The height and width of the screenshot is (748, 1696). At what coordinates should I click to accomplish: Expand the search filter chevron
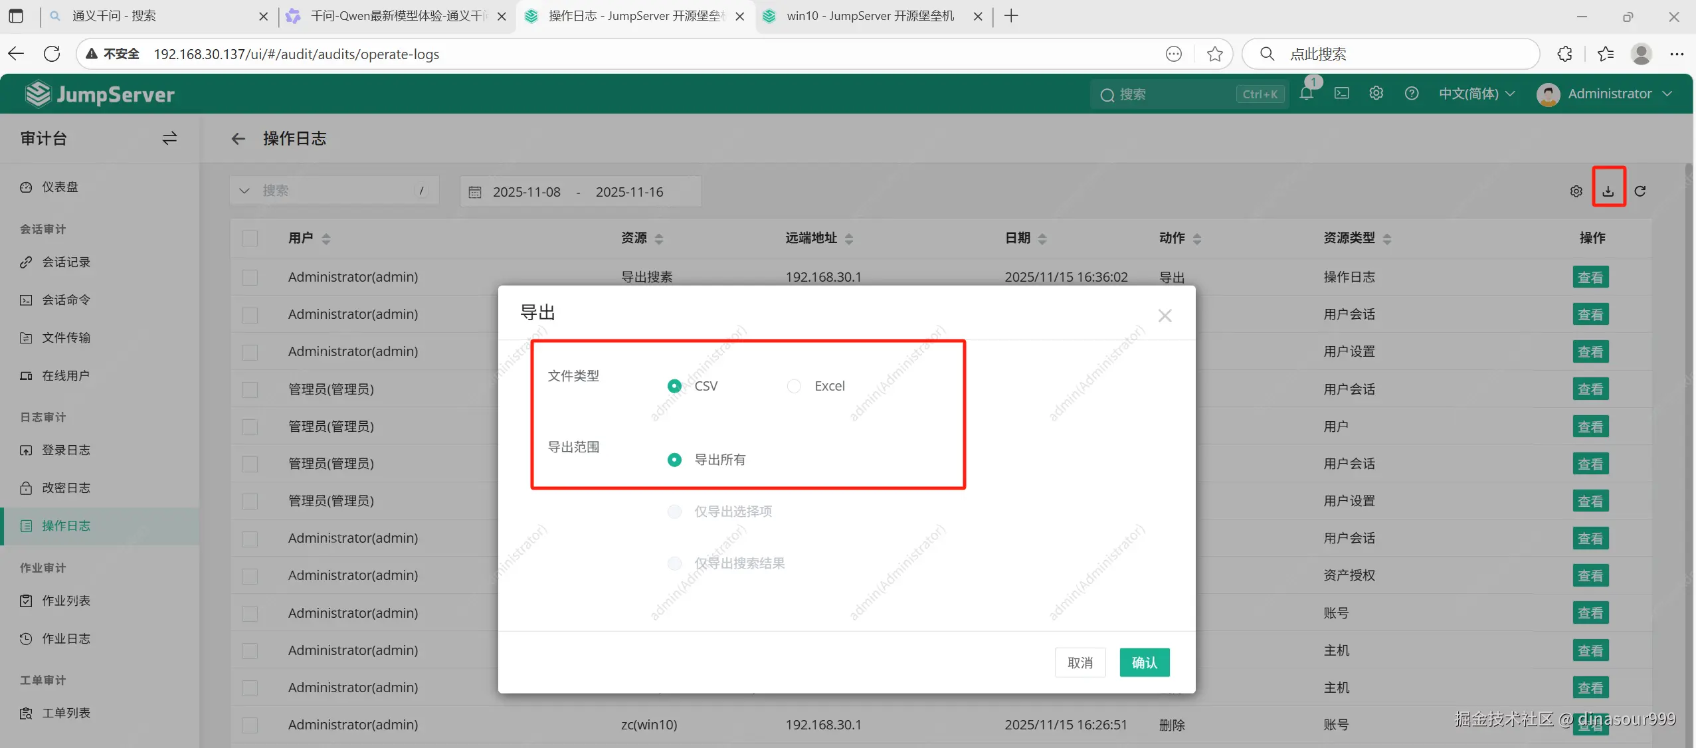[x=244, y=191]
